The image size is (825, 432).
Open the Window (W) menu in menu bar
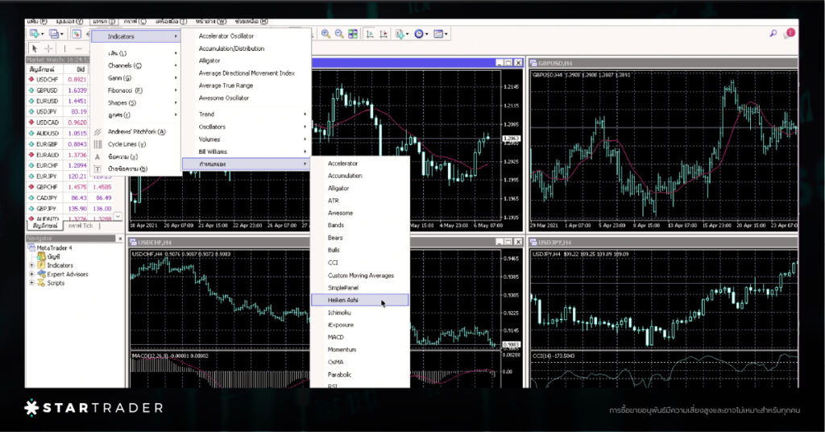tap(210, 22)
